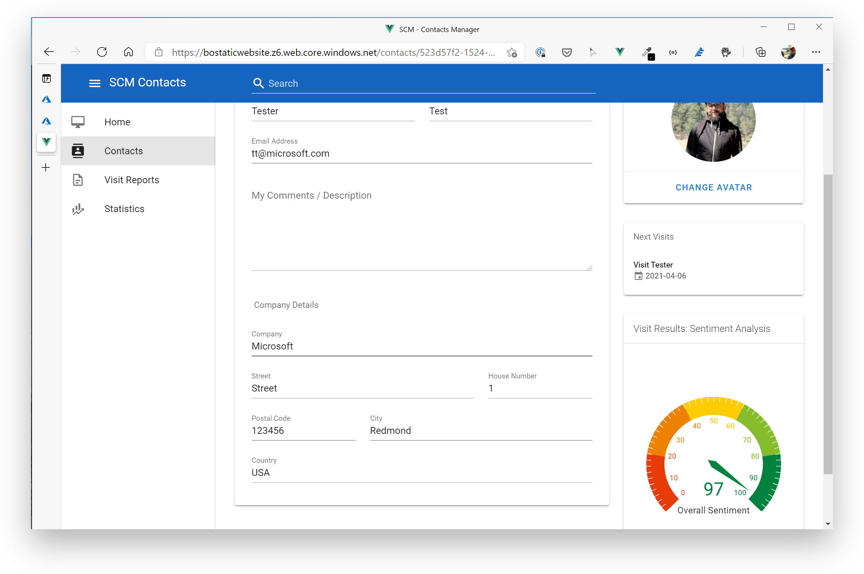Image resolution: width=864 pixels, height=574 pixels.
Task: Click the search magnifier in the app header
Action: pyautogui.click(x=258, y=83)
